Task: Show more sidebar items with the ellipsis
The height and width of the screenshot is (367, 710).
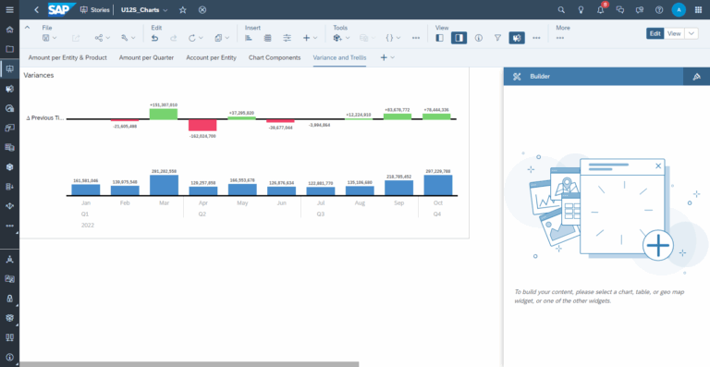Action: point(9,226)
